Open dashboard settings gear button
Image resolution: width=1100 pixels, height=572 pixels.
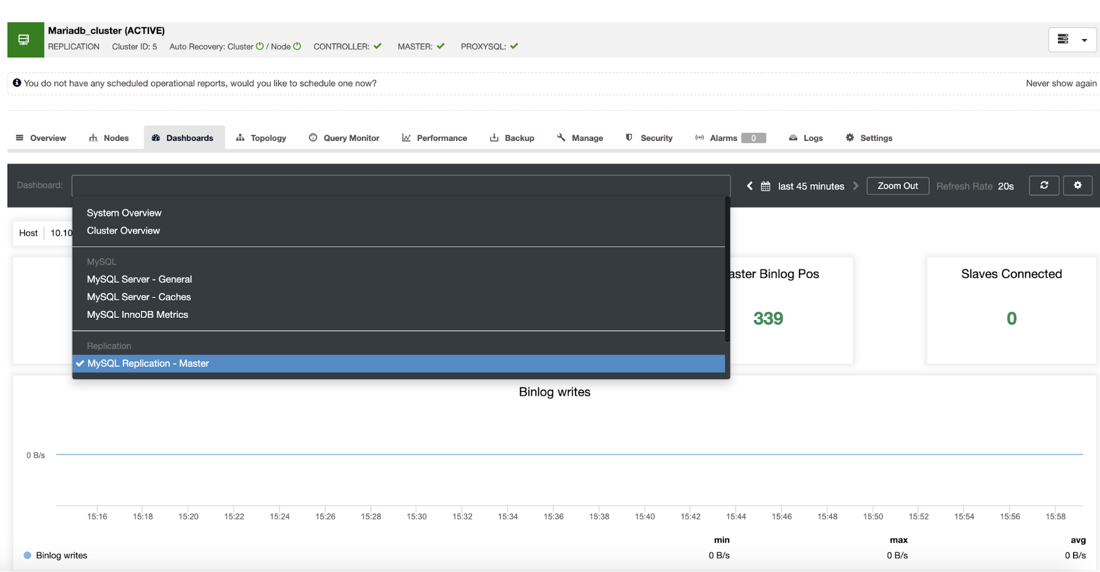pyautogui.click(x=1077, y=185)
